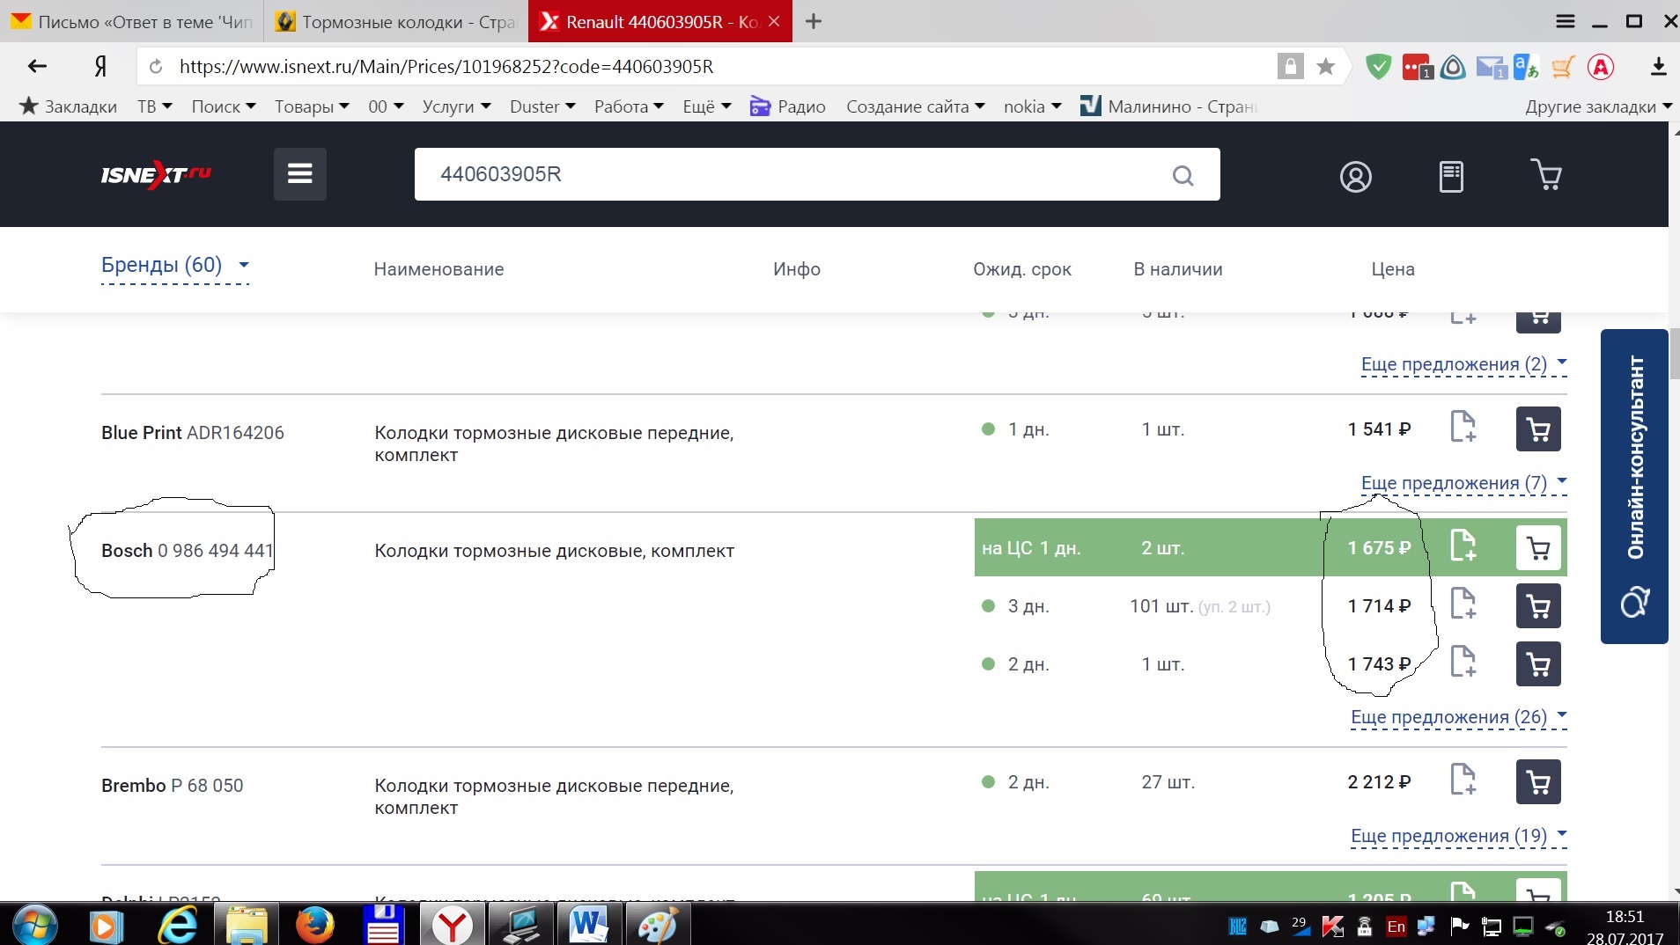This screenshot has width=1680, height=945.
Task: Expand Еще предложения (2) offers
Action: click(x=1463, y=364)
